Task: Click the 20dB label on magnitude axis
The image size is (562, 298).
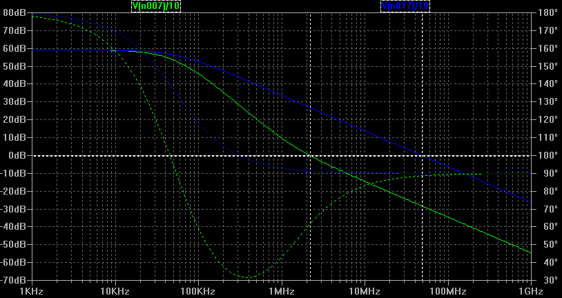Action: [x=13, y=119]
